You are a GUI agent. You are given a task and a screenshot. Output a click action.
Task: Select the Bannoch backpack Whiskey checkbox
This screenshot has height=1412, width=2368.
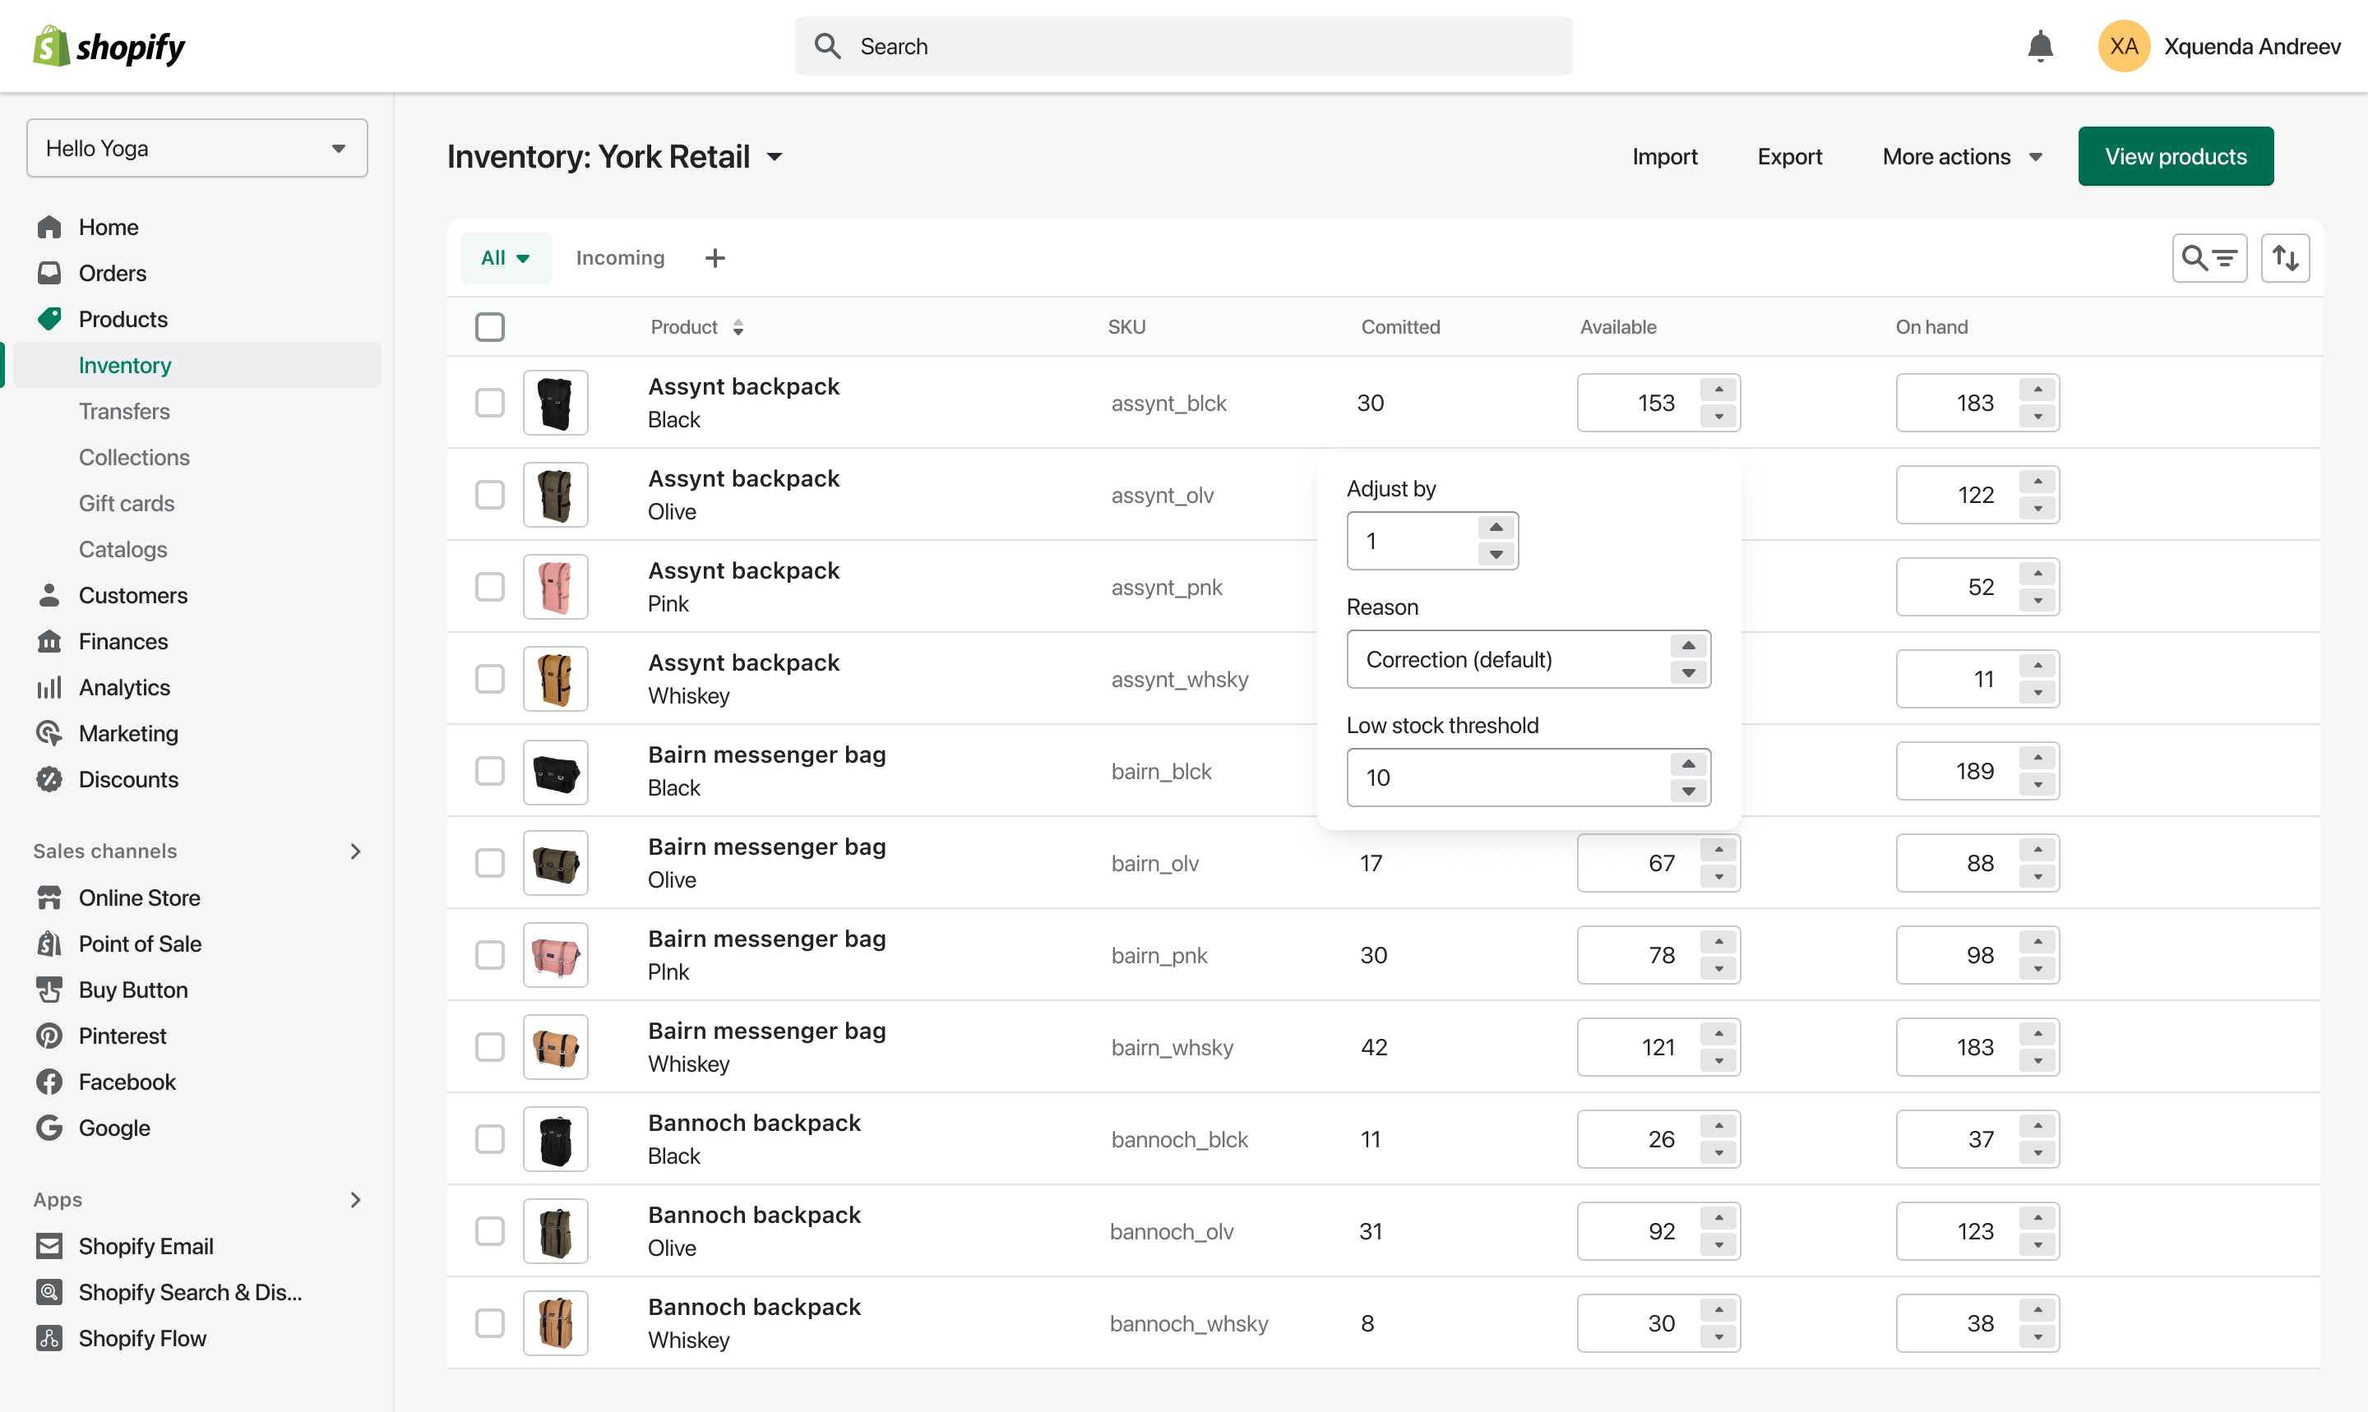pos(489,1322)
